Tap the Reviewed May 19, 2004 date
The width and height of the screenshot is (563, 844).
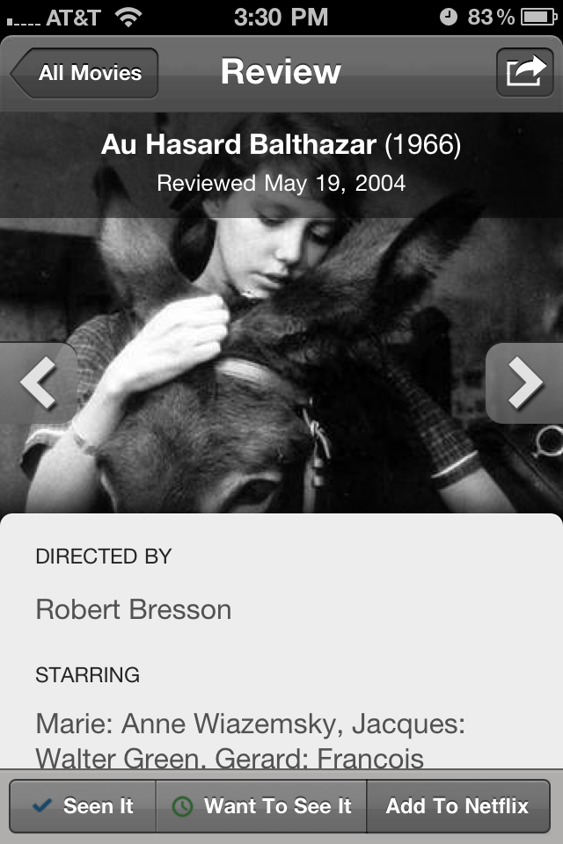click(x=281, y=183)
